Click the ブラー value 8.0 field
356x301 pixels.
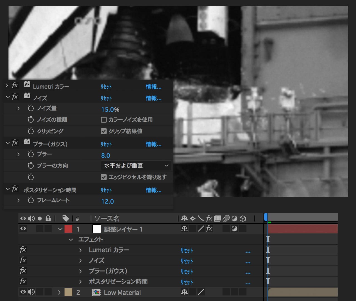point(106,155)
